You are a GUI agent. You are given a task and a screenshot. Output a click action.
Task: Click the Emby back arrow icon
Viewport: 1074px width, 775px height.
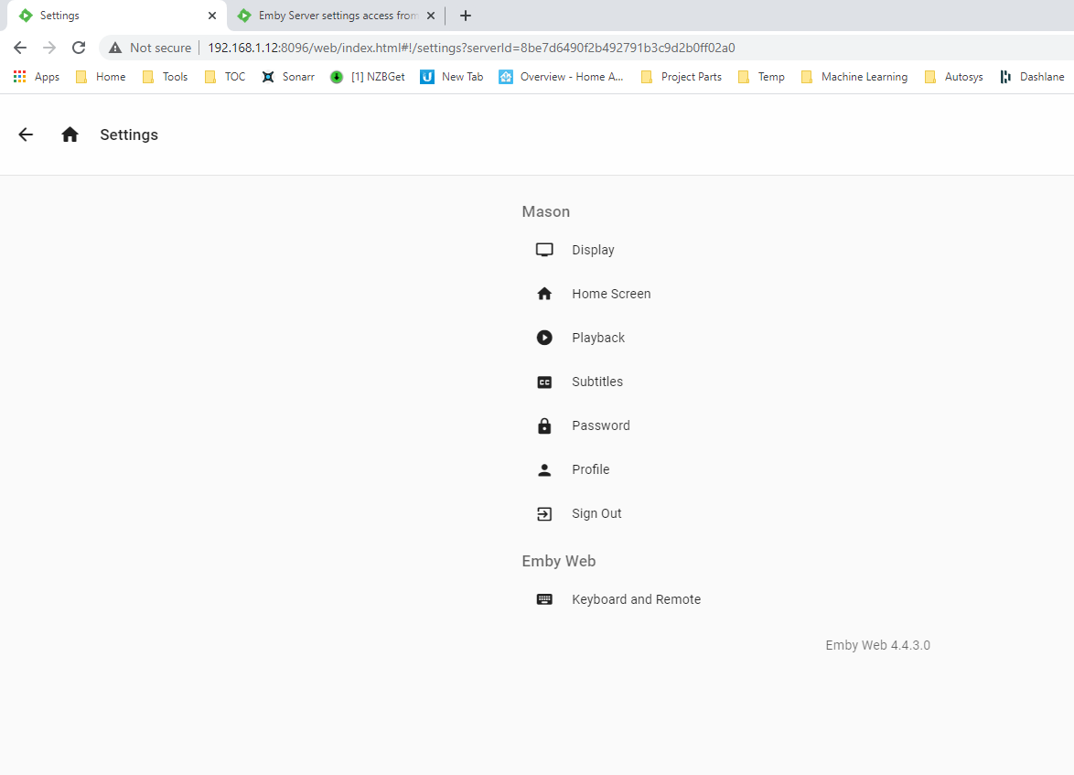pyautogui.click(x=26, y=135)
